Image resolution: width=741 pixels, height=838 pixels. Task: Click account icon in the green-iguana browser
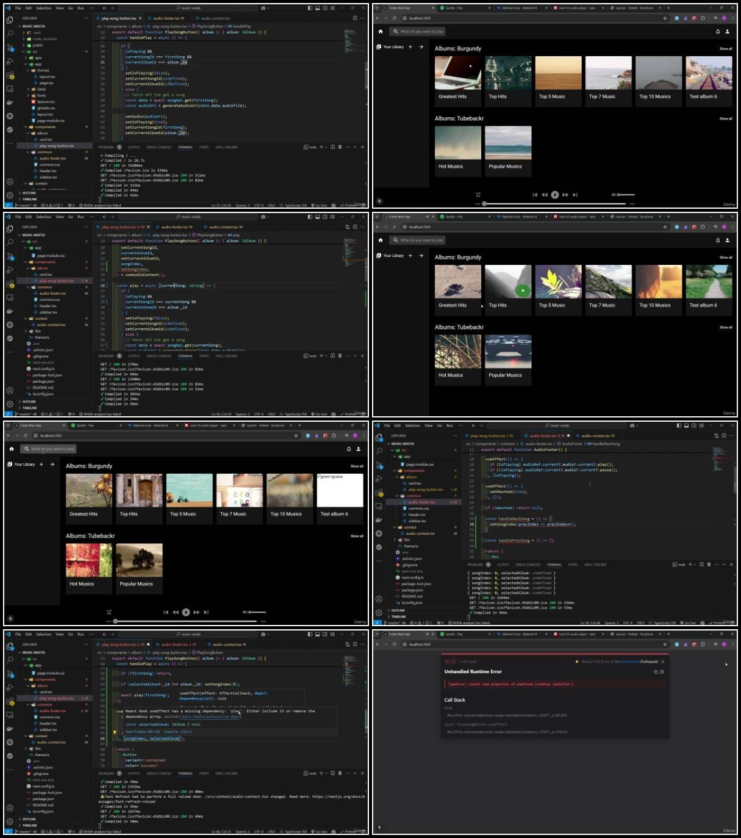[x=358, y=449]
